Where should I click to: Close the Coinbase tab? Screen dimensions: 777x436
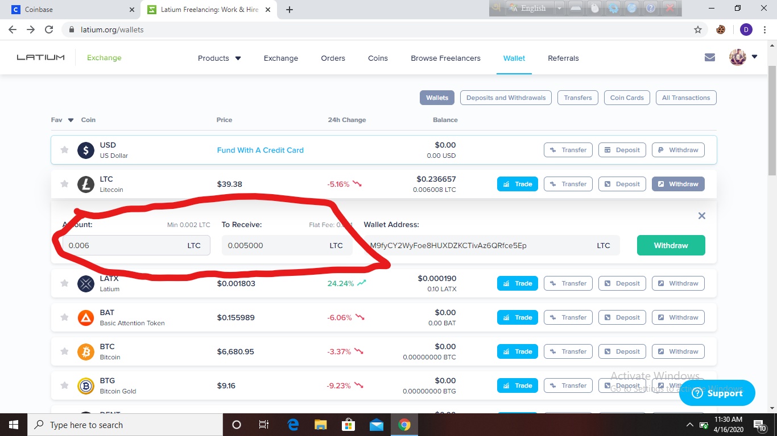click(x=132, y=10)
